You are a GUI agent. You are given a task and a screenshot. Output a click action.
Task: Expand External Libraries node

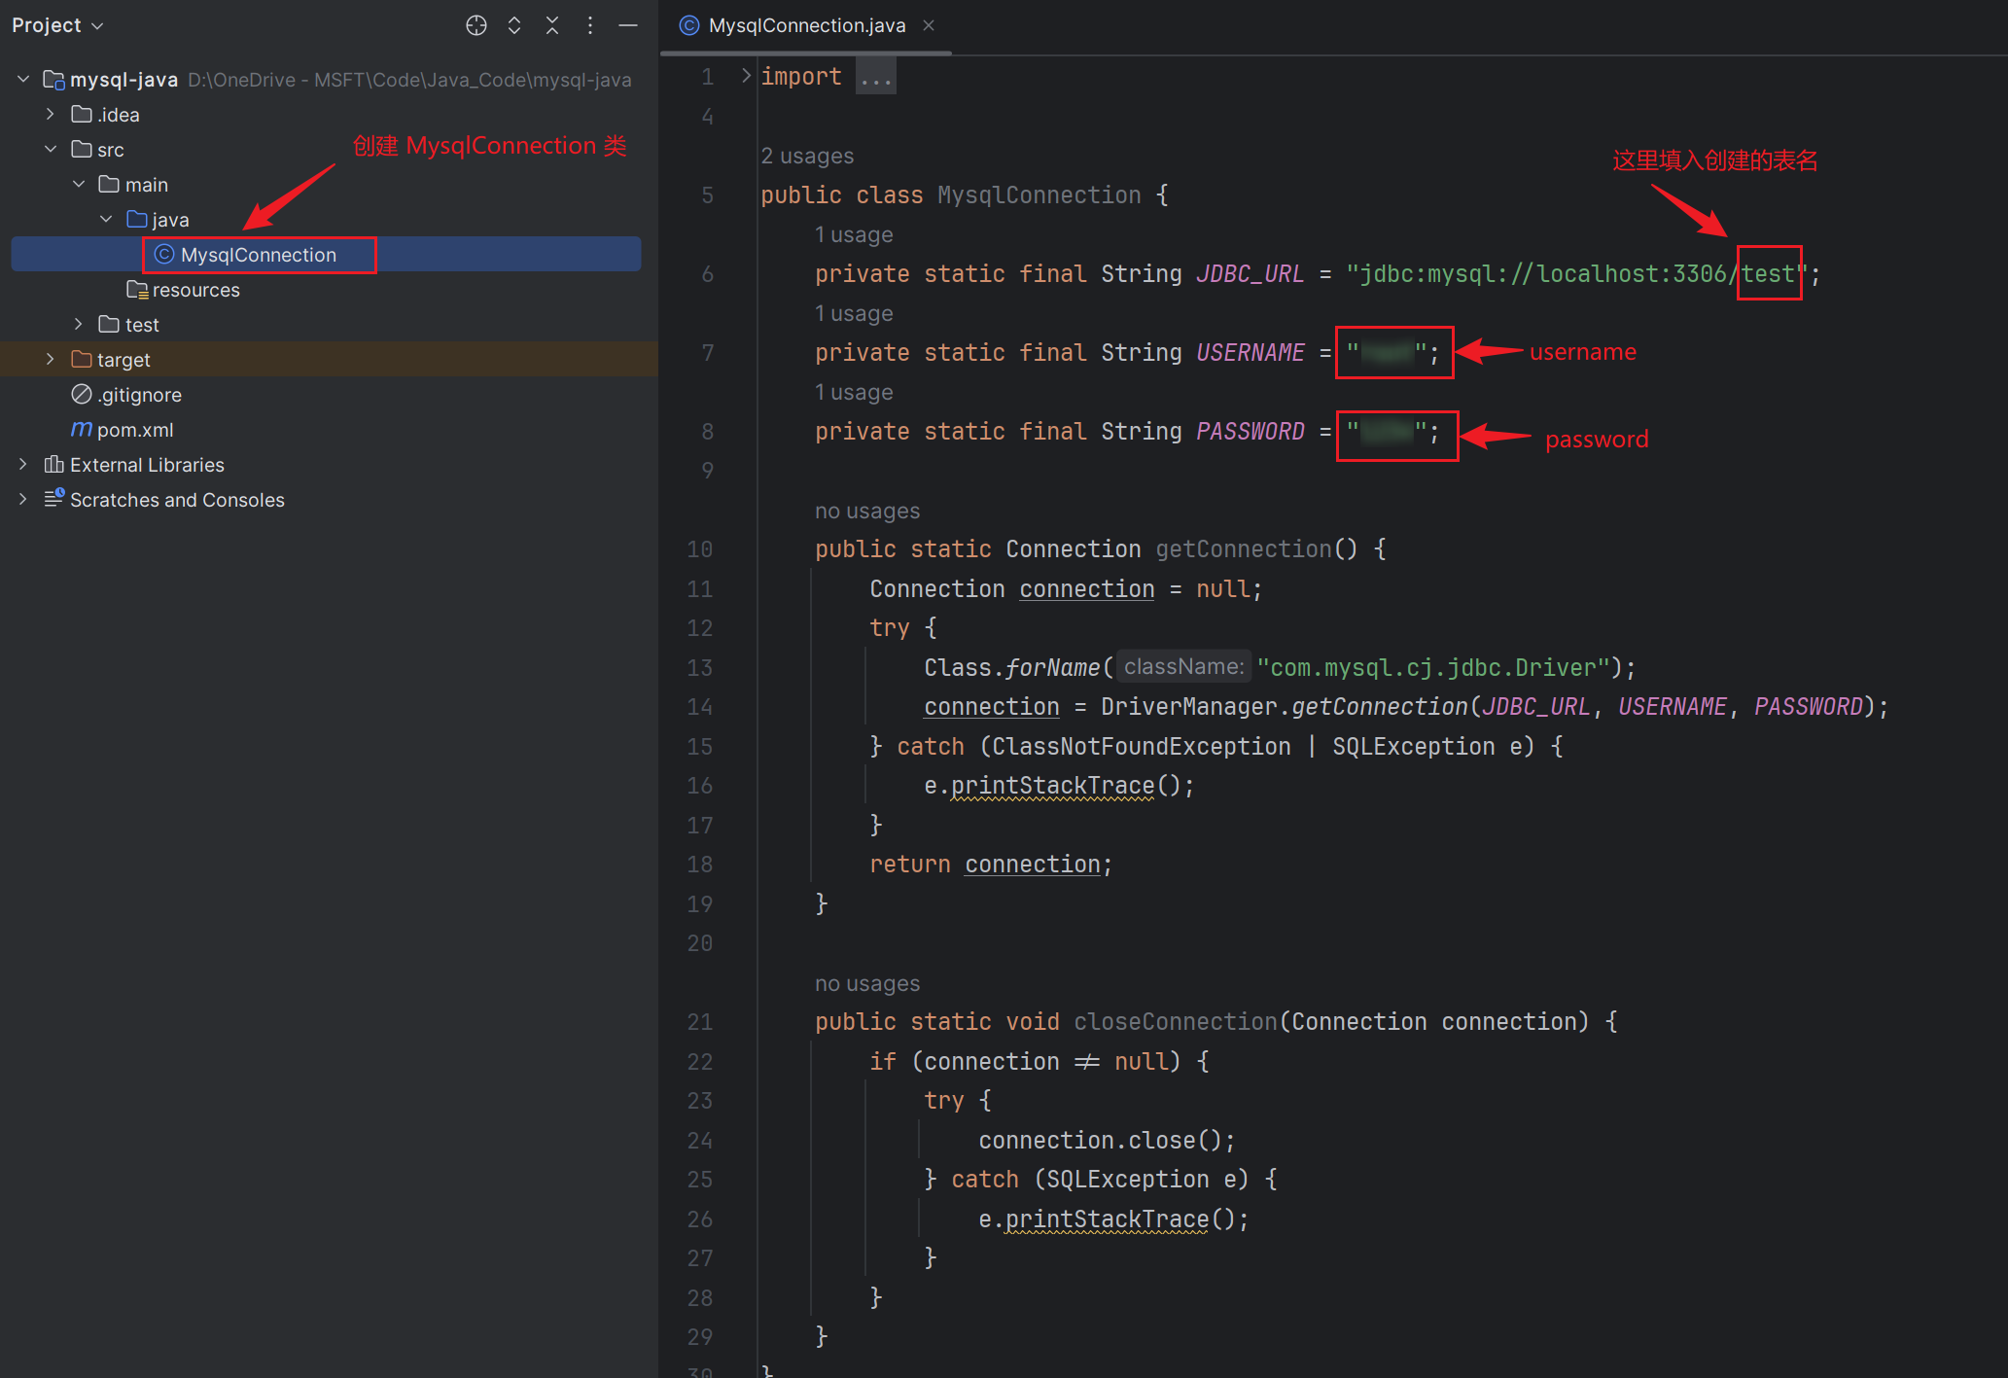click(x=23, y=464)
